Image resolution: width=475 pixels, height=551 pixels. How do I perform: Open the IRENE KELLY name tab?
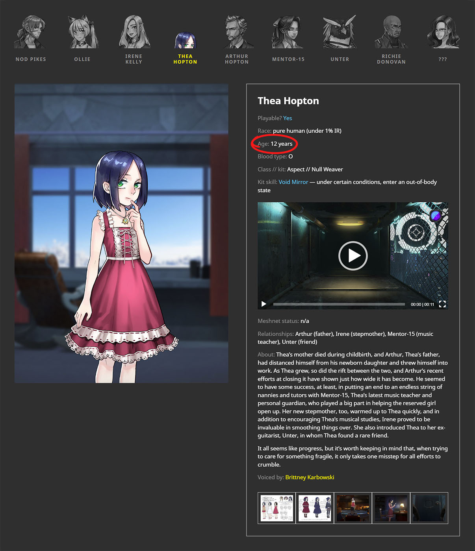(134, 59)
